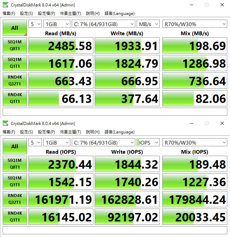The image size is (230, 237).
Task: Click read result 66.13
Action: (61, 98)
